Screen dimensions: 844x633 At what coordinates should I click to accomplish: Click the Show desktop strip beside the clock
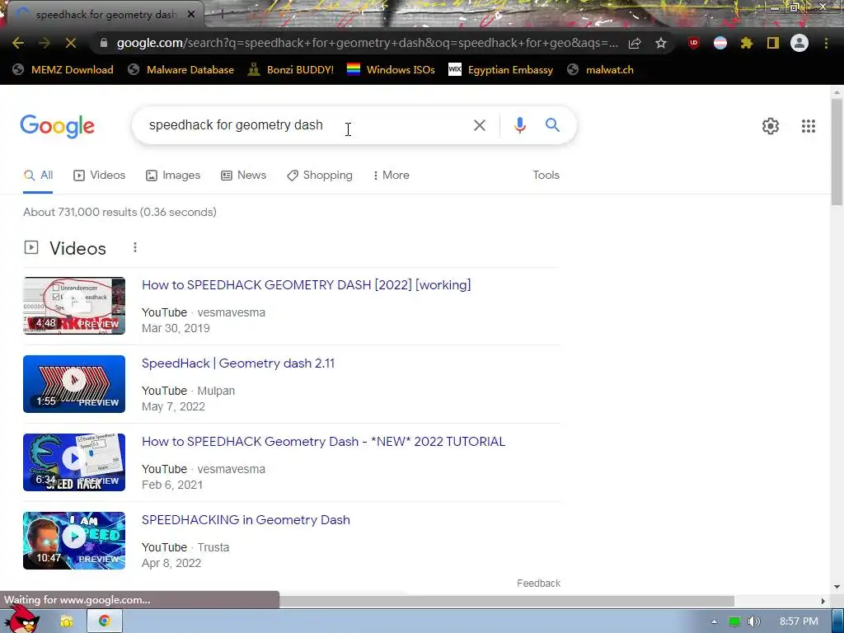point(837,621)
